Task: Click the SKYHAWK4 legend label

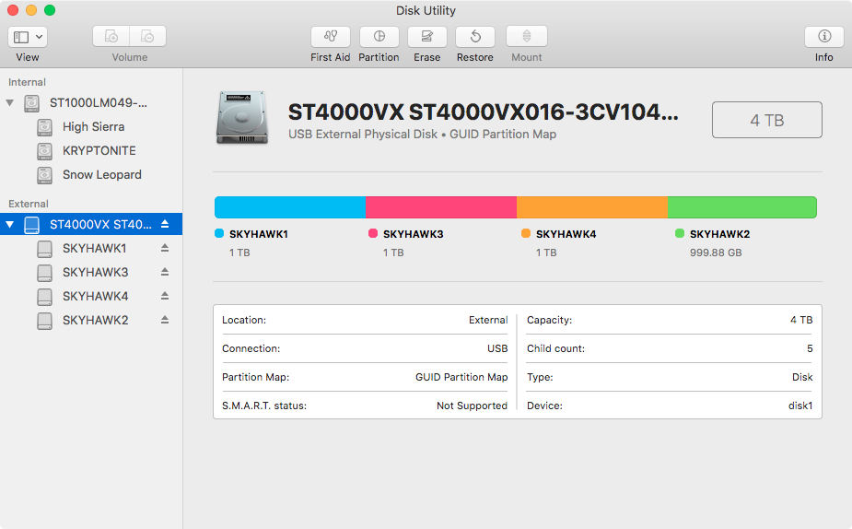Action: point(566,234)
